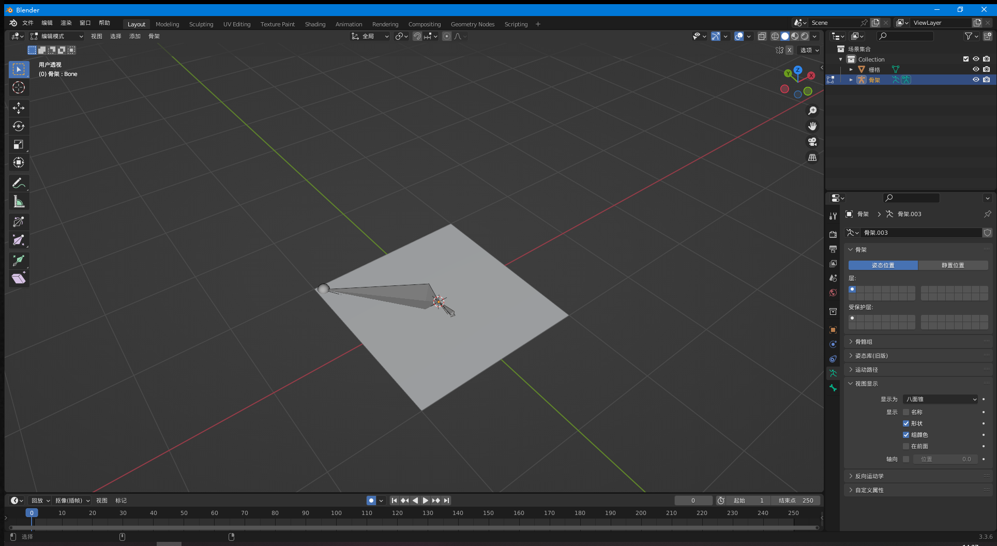997x546 pixels.
Task: Expand the 姿态库(旧版) panel
Action: [918, 356]
